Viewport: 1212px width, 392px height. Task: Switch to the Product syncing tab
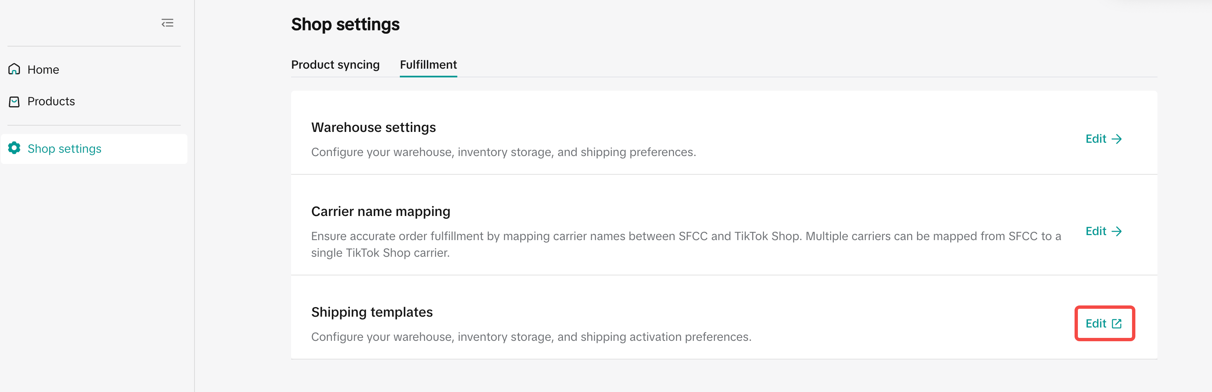[335, 65]
